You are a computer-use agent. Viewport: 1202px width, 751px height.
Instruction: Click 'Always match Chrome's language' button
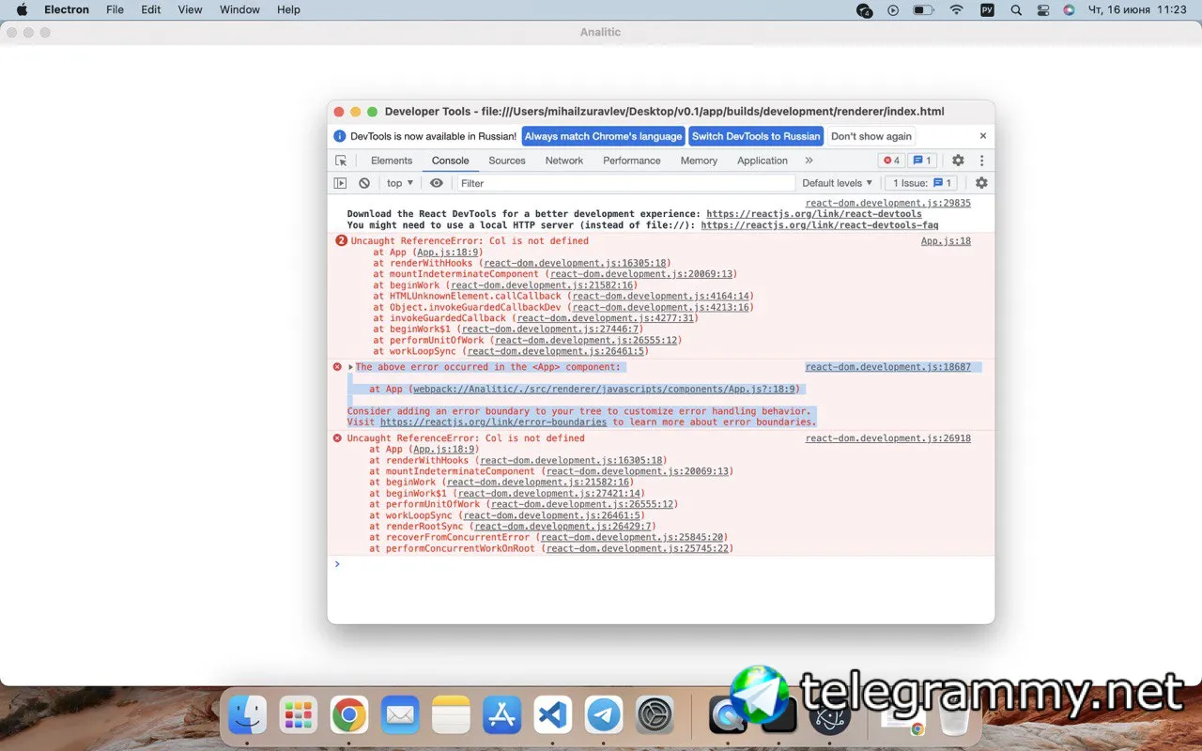pos(603,136)
